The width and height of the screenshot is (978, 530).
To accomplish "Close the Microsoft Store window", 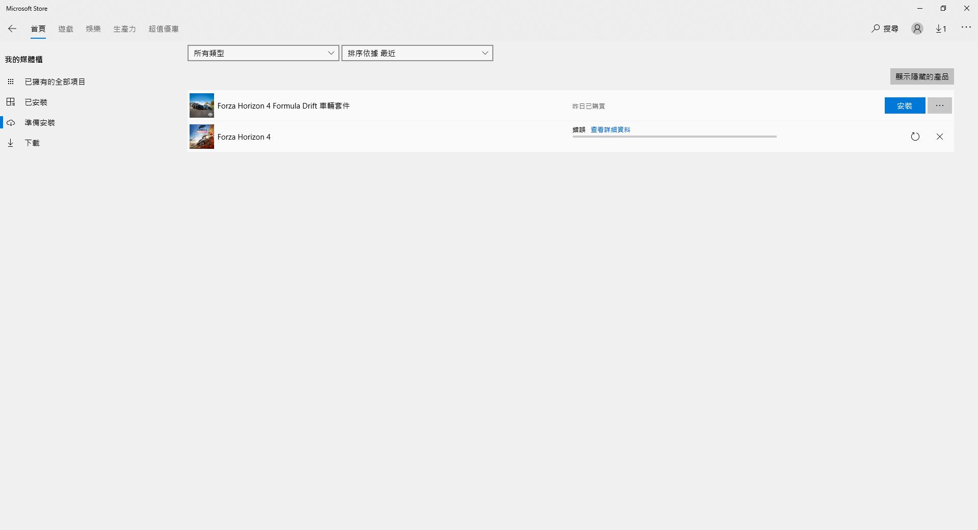I will click(x=966, y=8).
